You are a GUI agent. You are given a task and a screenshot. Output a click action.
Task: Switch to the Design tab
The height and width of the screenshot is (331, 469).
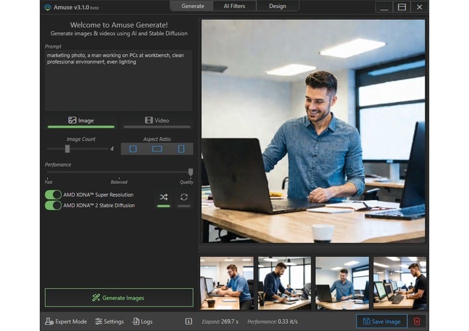click(x=278, y=6)
